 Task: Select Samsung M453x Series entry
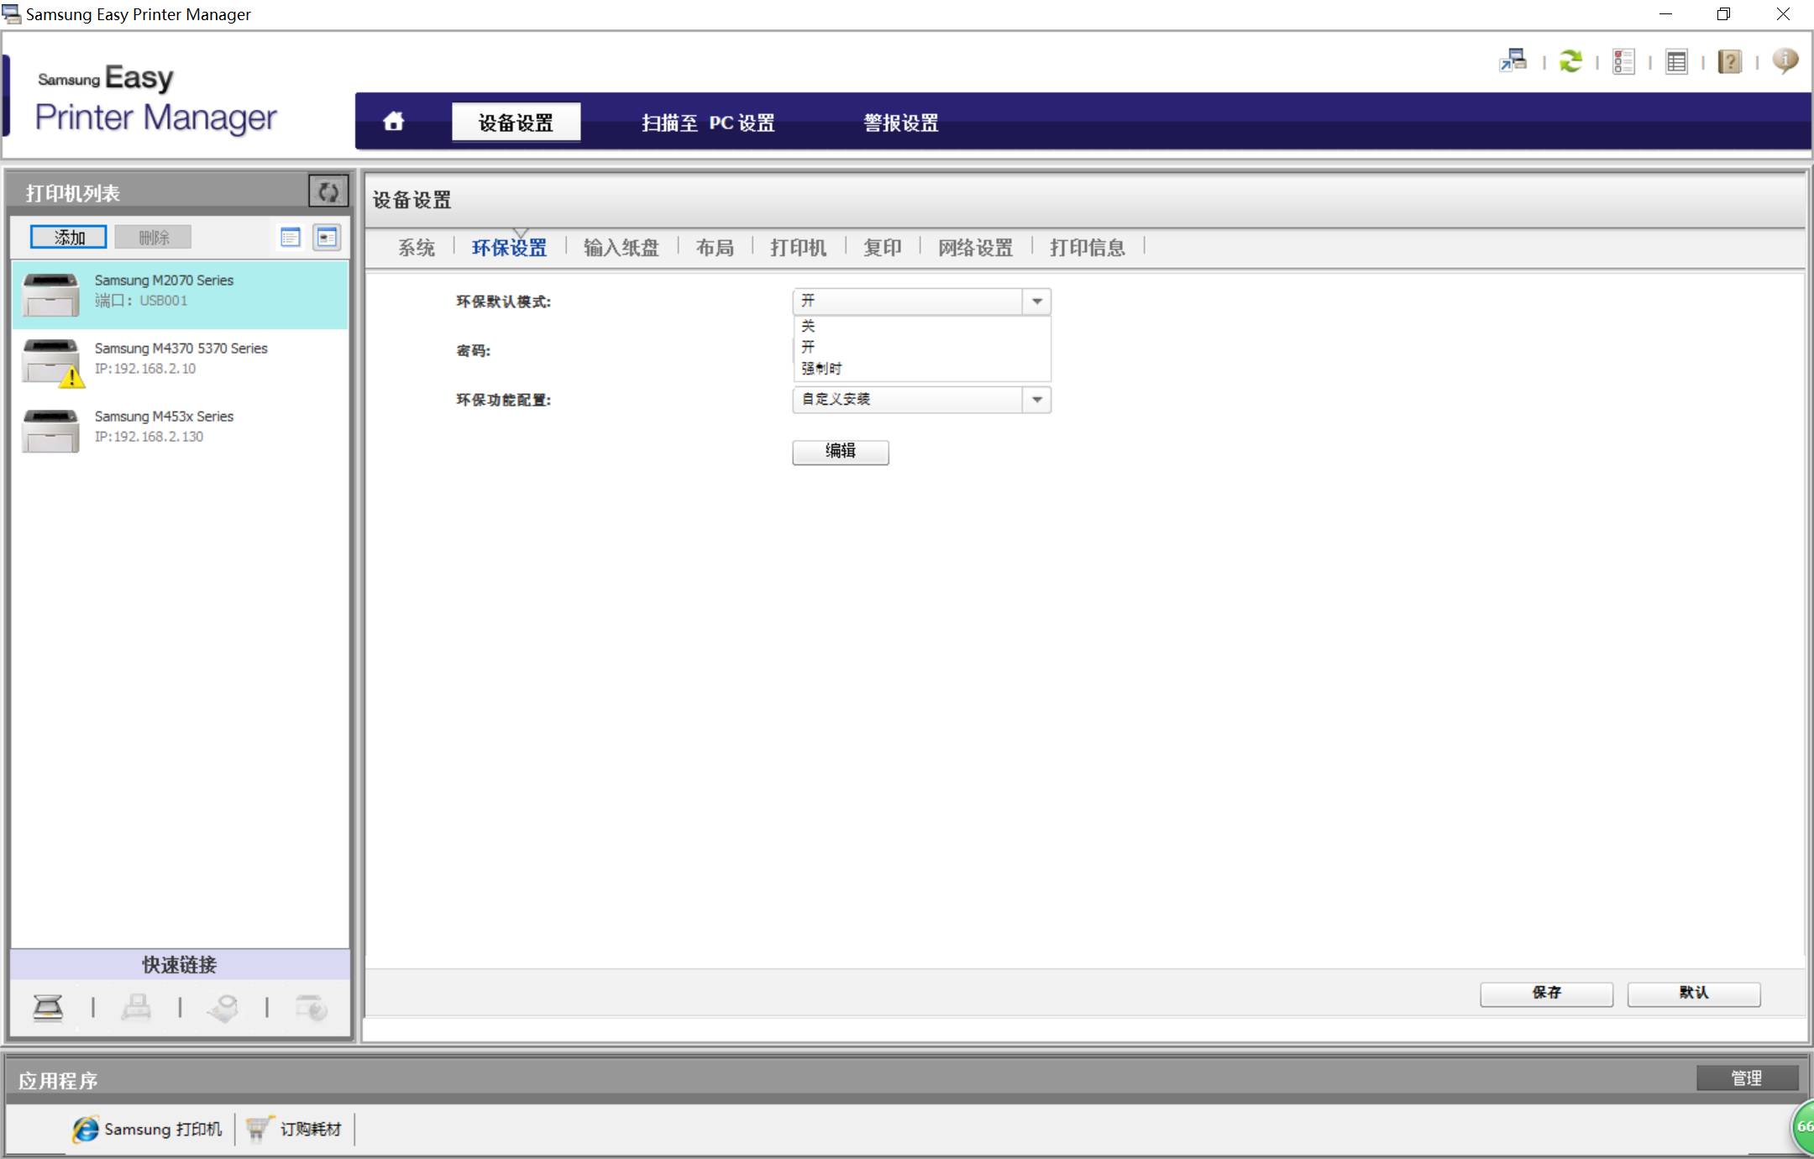tap(180, 430)
